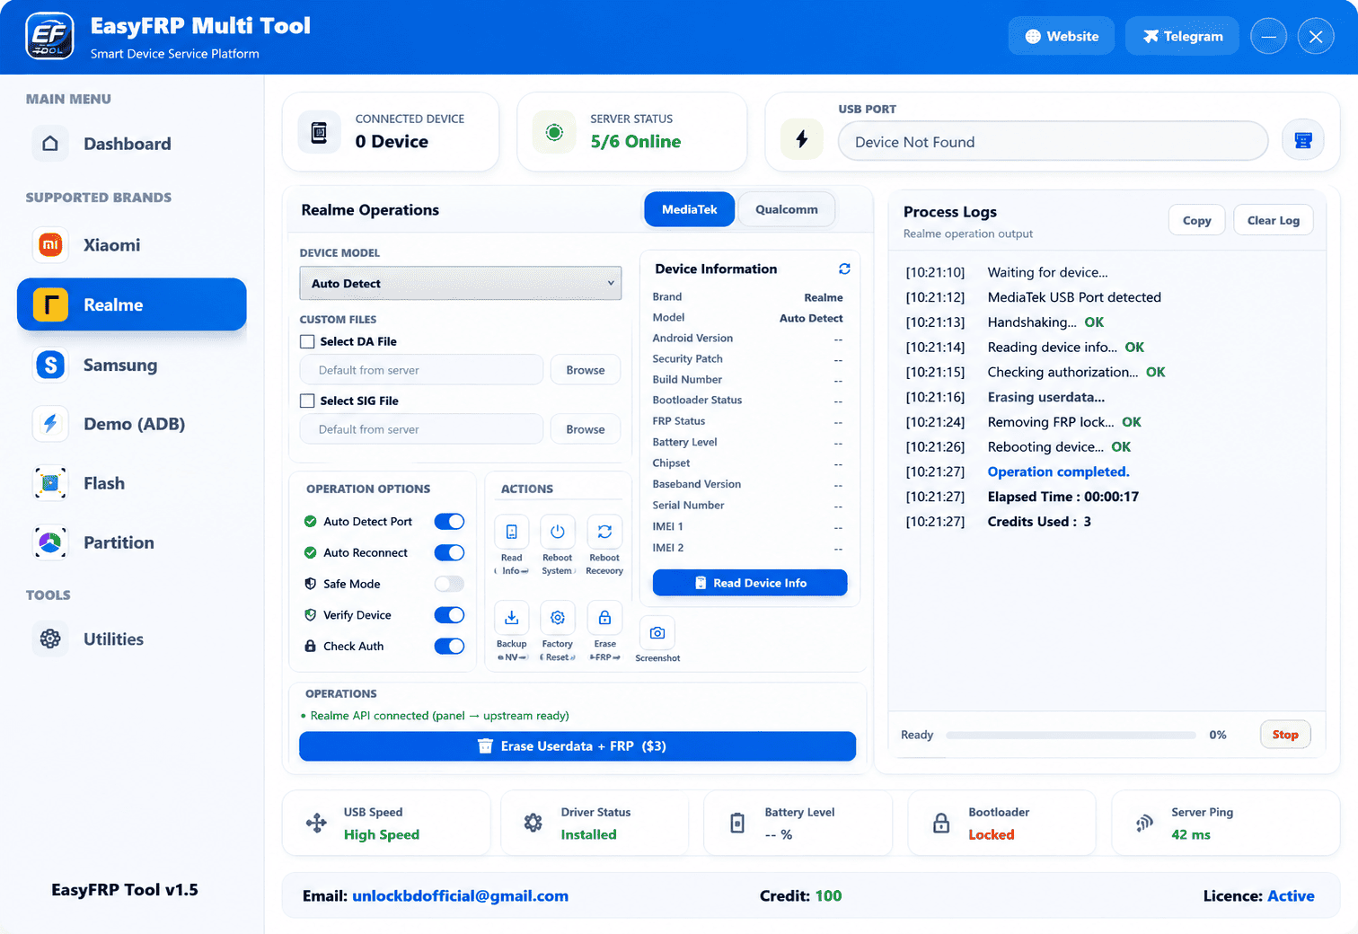
Task: Open Dashboard from the main menu
Action: click(x=131, y=144)
